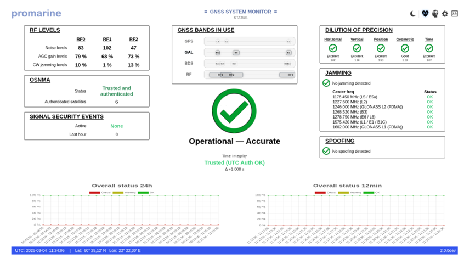The image size is (464, 258).
Task: Click the Time DOP checkmark icon
Action: point(429,48)
